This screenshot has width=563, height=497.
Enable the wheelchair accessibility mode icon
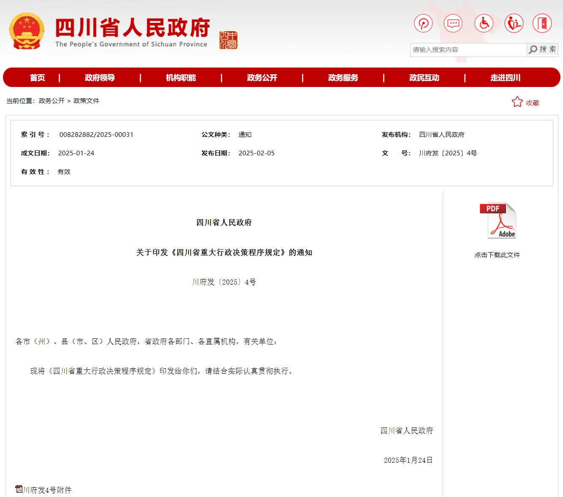pyautogui.click(x=484, y=23)
